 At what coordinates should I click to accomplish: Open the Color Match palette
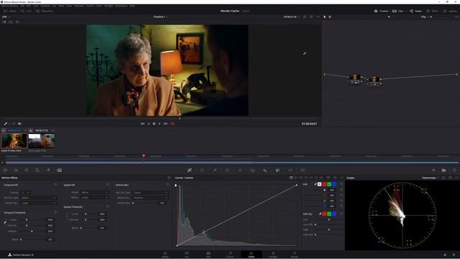pos(16,170)
